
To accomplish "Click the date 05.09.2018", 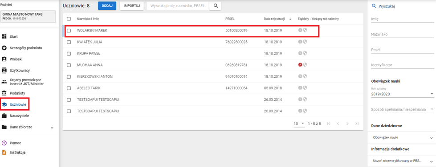I will click(273, 88).
